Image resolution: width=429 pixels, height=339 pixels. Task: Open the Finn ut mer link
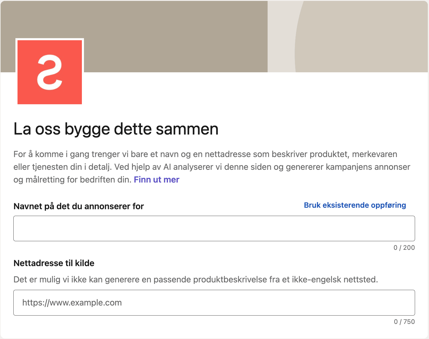pos(156,180)
